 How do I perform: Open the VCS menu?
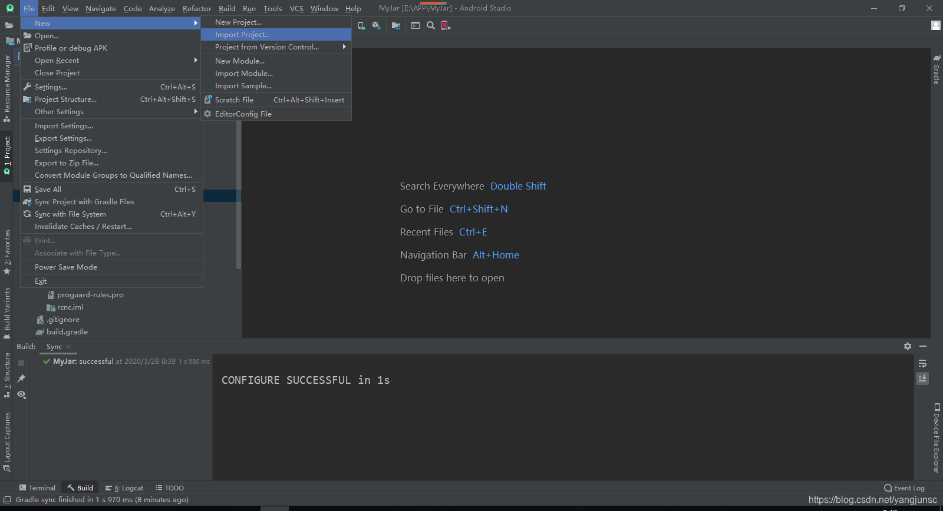point(296,8)
